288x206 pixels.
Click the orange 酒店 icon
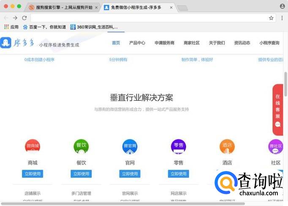pos(227,147)
